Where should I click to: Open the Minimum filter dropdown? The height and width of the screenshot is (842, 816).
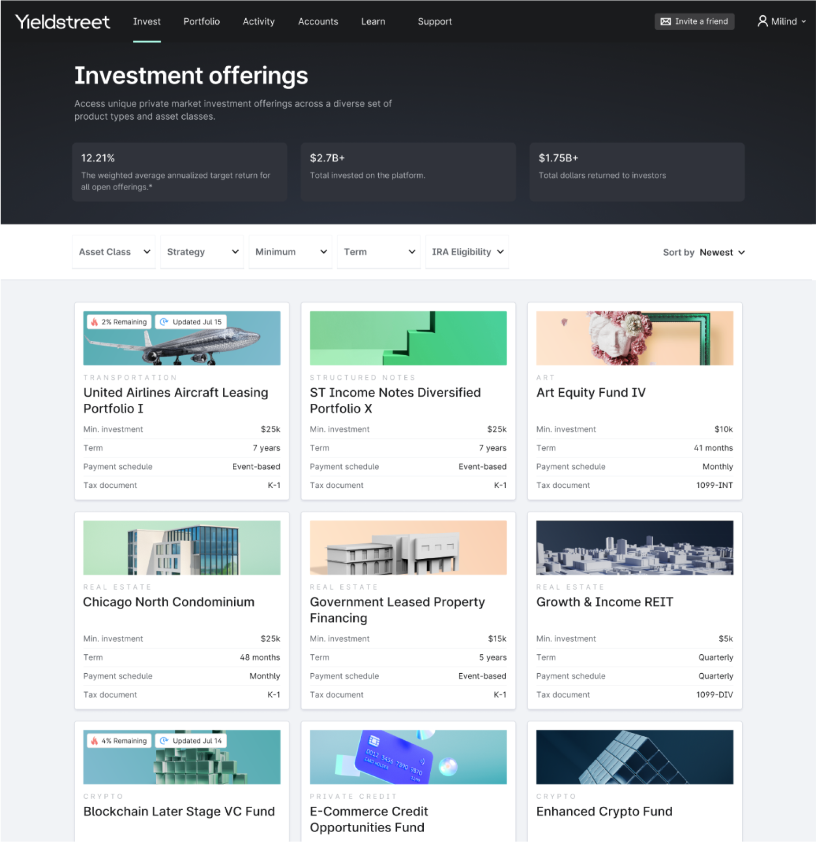290,252
